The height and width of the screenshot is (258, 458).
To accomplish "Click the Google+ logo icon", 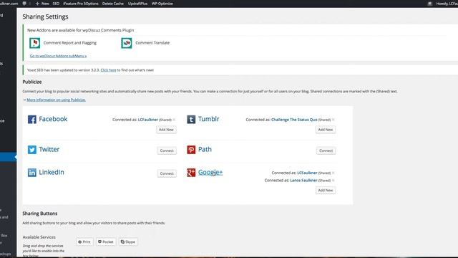I will click(x=191, y=173).
